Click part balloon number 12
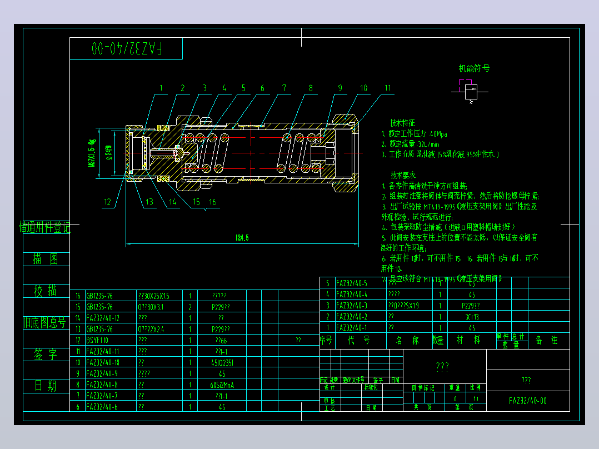599x449 pixels. (107, 202)
